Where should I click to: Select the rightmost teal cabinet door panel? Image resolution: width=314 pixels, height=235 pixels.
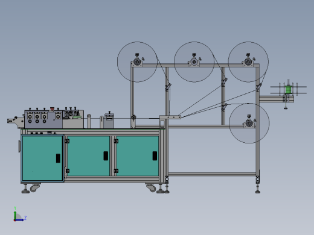pos(138,156)
